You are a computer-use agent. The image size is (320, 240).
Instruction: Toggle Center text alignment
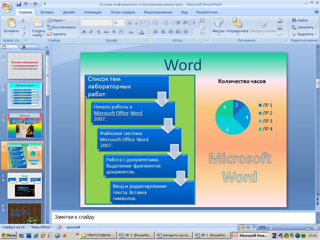163,32
